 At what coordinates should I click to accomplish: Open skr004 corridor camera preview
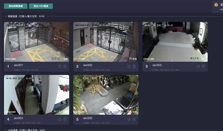(37, 95)
